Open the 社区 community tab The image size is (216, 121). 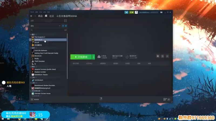pyautogui.click(x=52, y=16)
